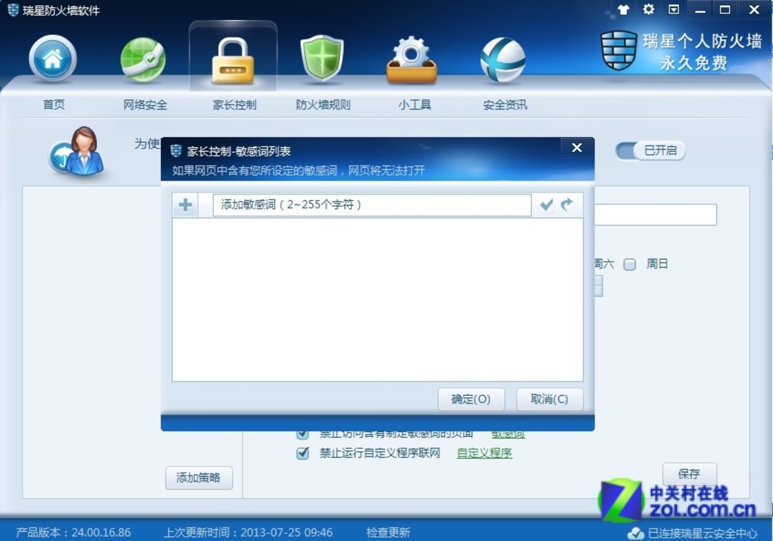
Task: Click the Rising firewall brick shield logo
Action: coord(619,50)
